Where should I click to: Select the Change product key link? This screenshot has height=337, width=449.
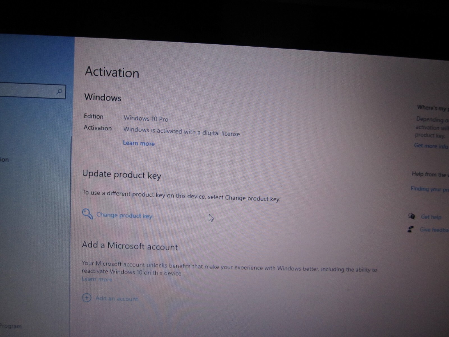pos(124,215)
